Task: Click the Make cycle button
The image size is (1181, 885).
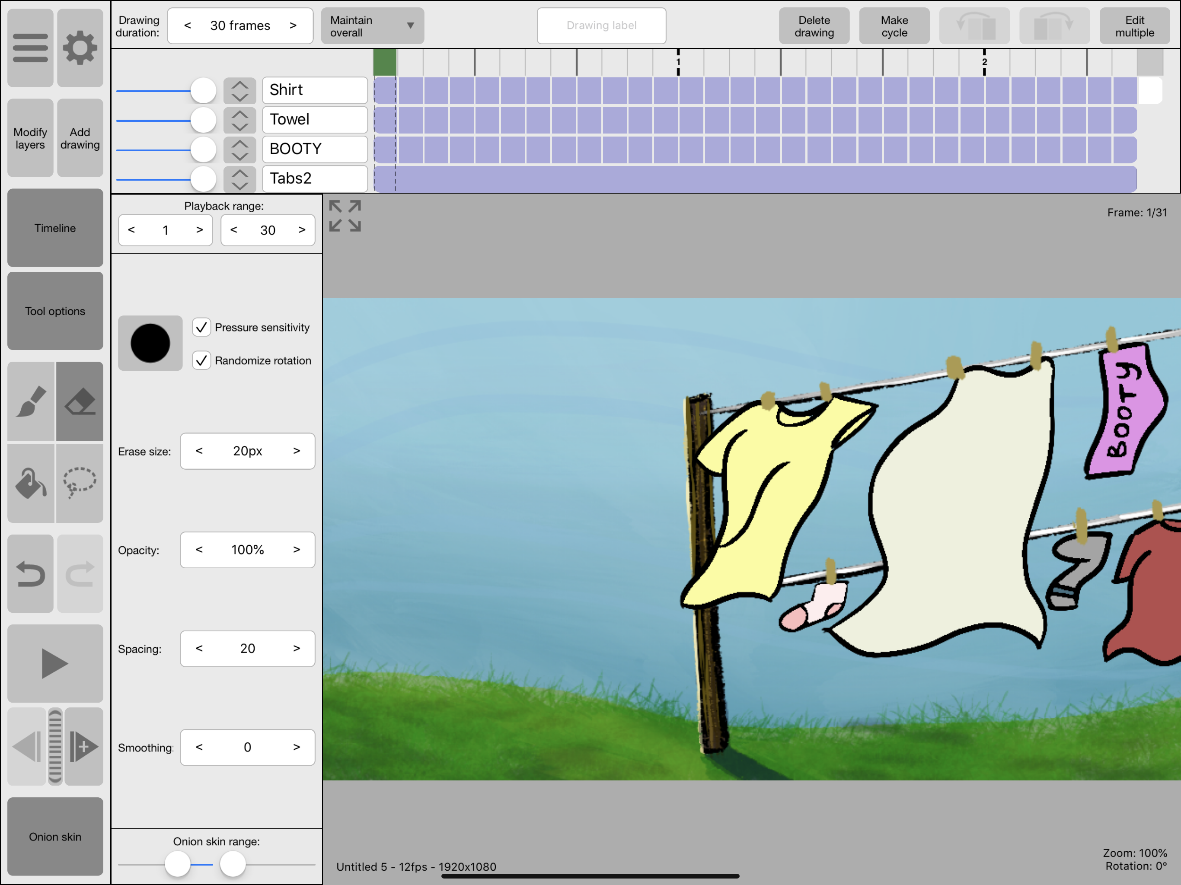Action: [x=894, y=25]
